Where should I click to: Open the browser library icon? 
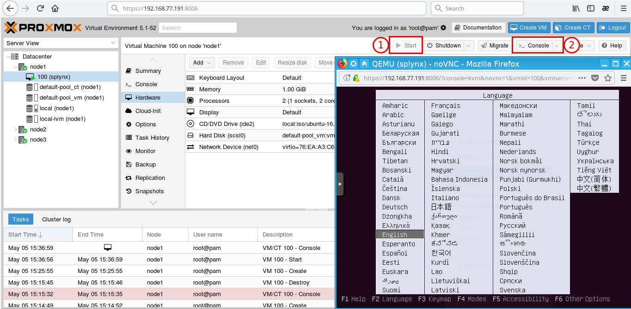576,8
